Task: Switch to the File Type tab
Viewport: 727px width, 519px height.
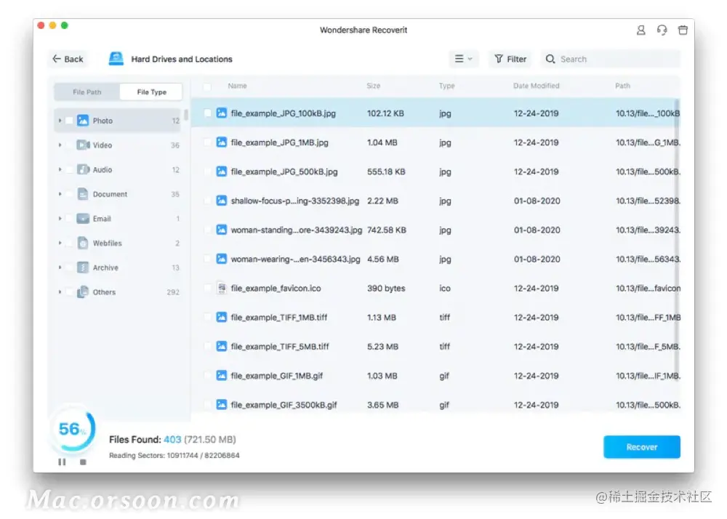Action: (x=151, y=92)
